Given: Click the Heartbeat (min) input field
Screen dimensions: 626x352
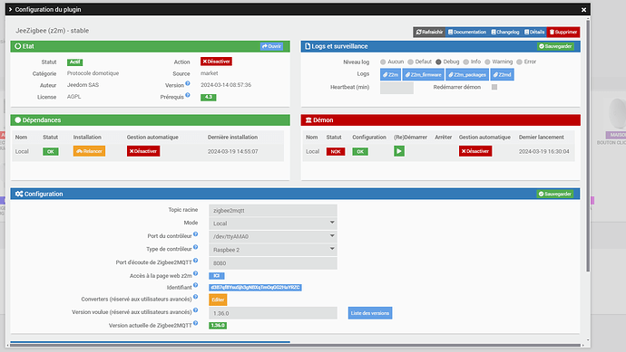Looking at the screenshot, I should (396, 88).
